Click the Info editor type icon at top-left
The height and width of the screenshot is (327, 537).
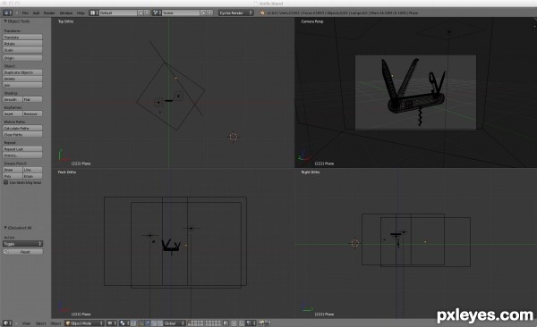tap(7, 13)
